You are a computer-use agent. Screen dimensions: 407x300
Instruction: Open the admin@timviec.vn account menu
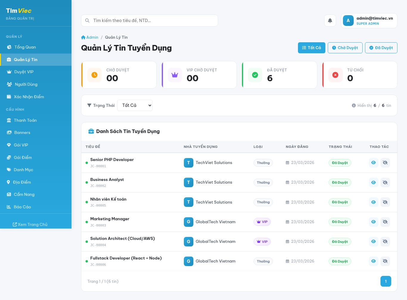[x=369, y=21]
